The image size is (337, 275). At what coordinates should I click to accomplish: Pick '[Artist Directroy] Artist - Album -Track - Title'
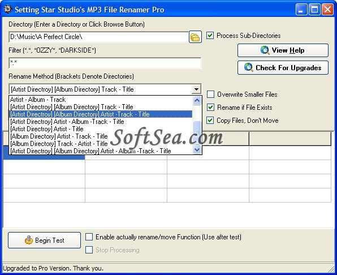101,122
